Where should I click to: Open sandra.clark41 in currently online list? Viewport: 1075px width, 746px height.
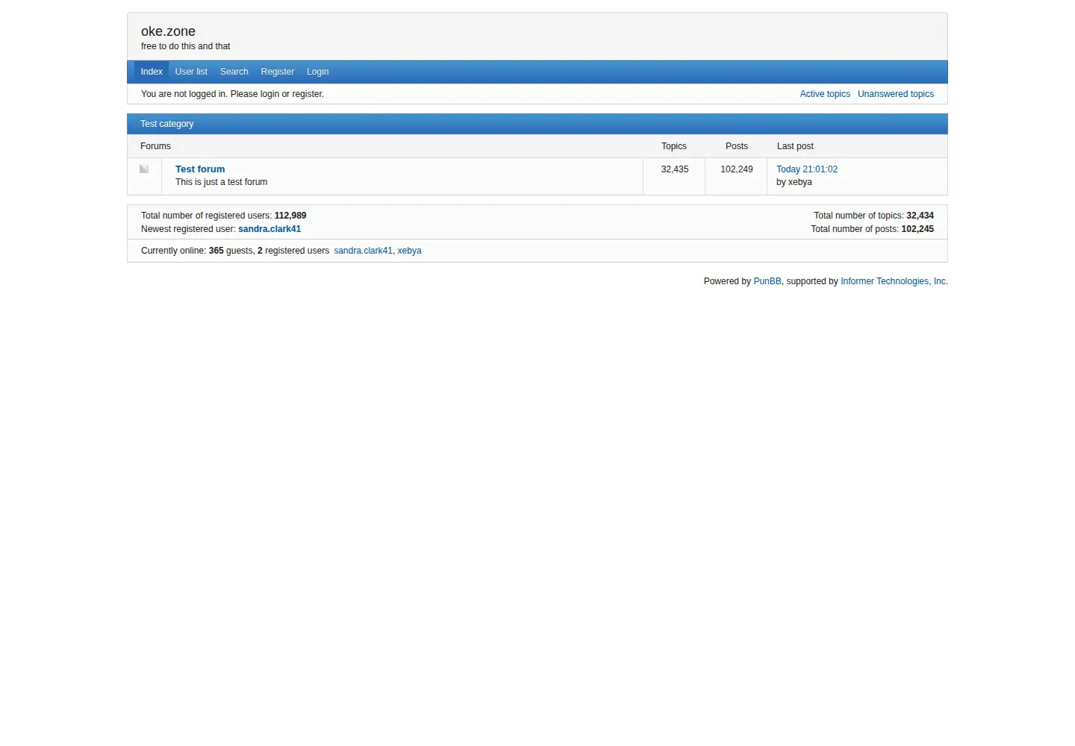tap(363, 251)
